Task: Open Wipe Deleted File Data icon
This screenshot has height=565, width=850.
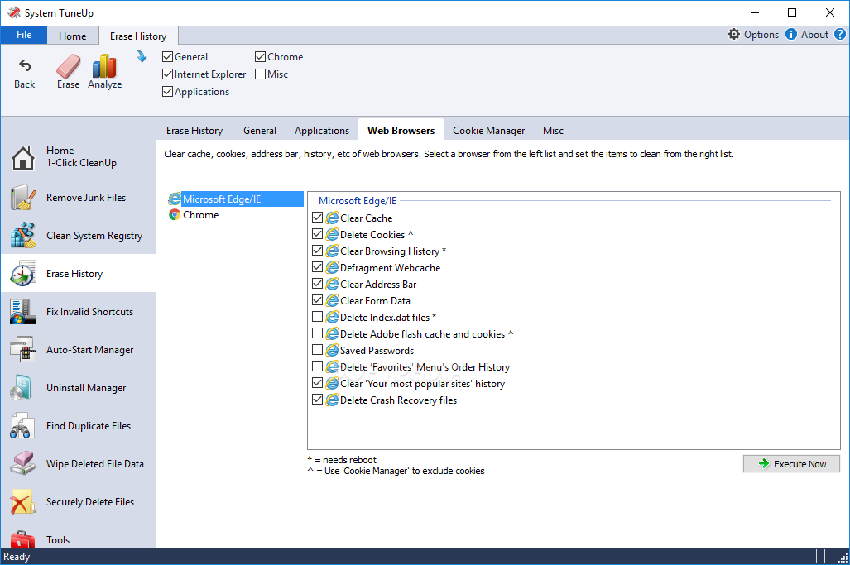Action: tap(23, 464)
